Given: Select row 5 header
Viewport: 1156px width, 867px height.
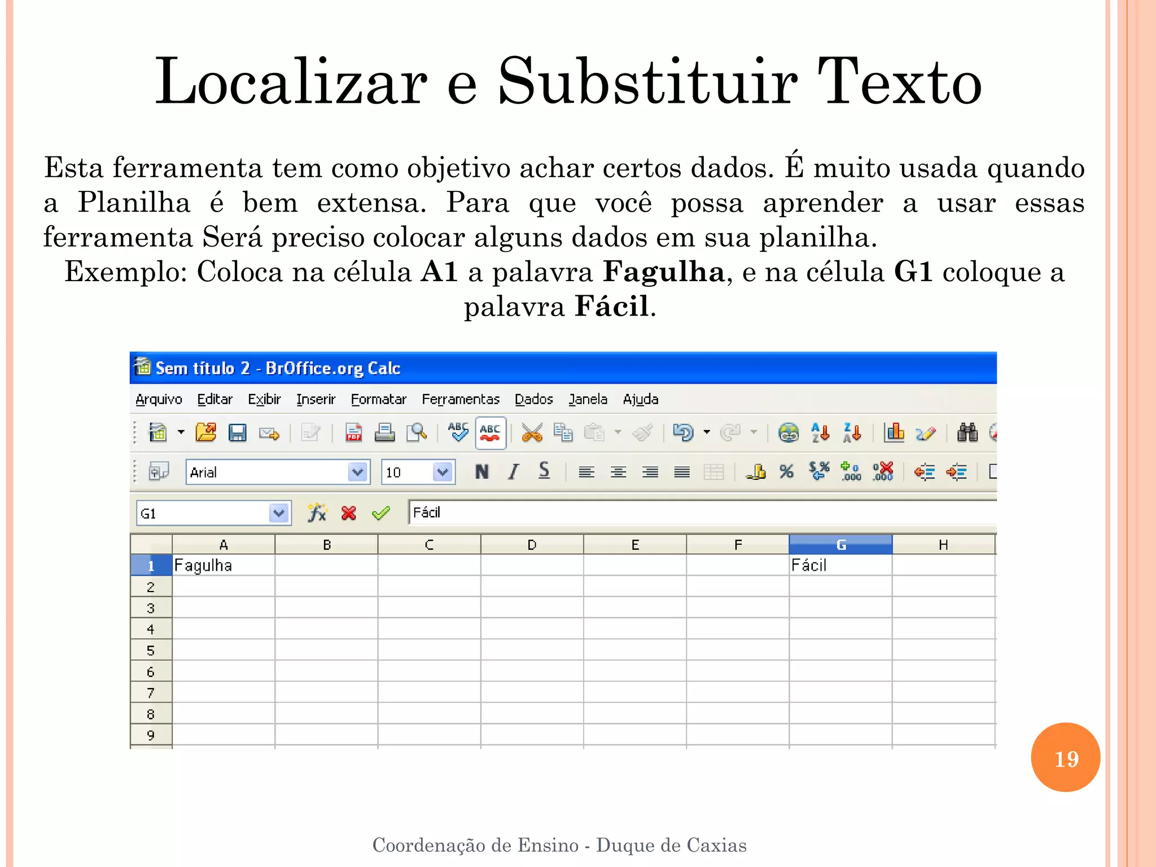Looking at the screenshot, I should 151,650.
